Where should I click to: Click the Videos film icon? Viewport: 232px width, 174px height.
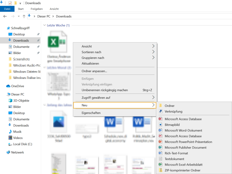[x=10, y=138]
